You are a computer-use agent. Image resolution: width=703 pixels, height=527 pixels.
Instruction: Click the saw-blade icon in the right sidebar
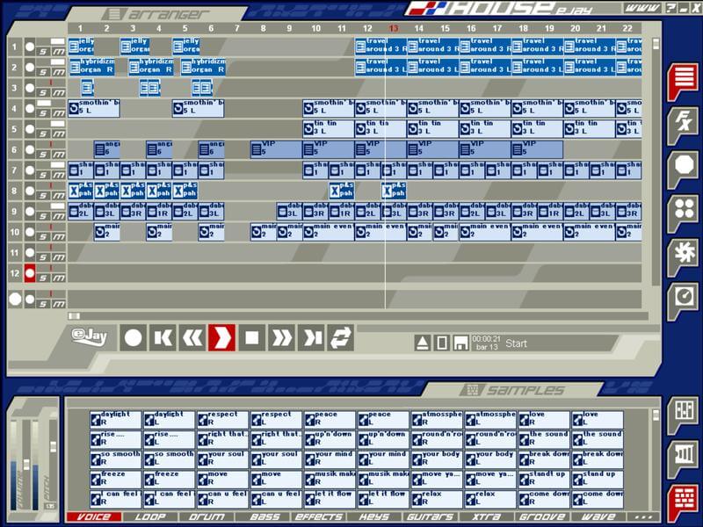coord(683,254)
